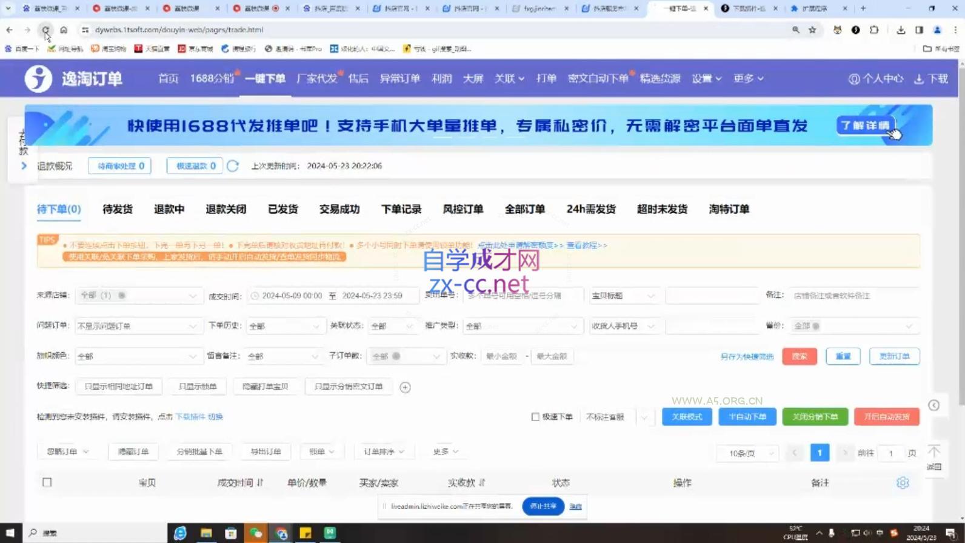This screenshot has height=543, width=965.
Task: Open the 问题订单 dropdown
Action: pyautogui.click(x=136, y=326)
